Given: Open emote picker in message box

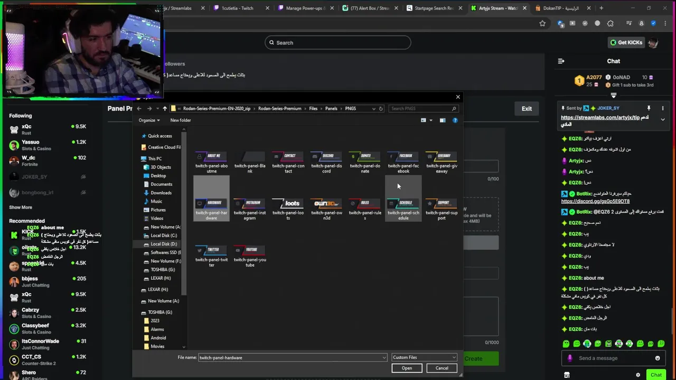Looking at the screenshot, I should [658, 358].
